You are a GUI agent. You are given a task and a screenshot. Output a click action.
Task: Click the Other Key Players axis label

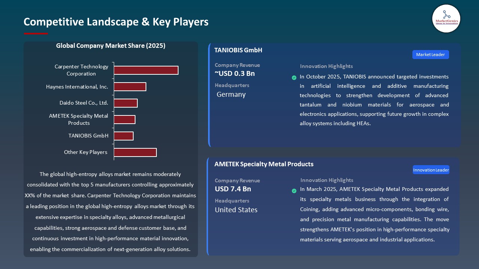tap(86, 152)
